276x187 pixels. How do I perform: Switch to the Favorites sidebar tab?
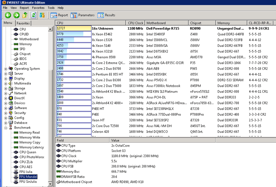[23, 23]
